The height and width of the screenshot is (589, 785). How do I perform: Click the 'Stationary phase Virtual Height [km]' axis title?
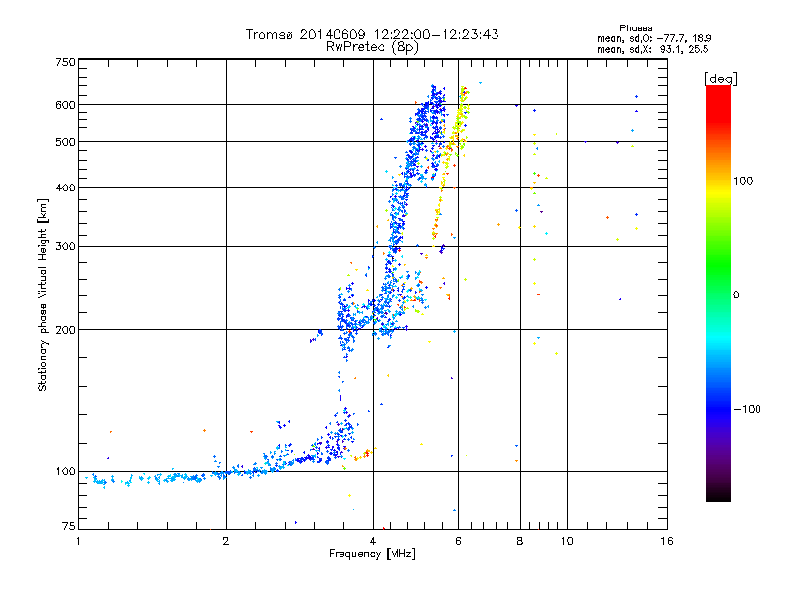click(x=43, y=295)
